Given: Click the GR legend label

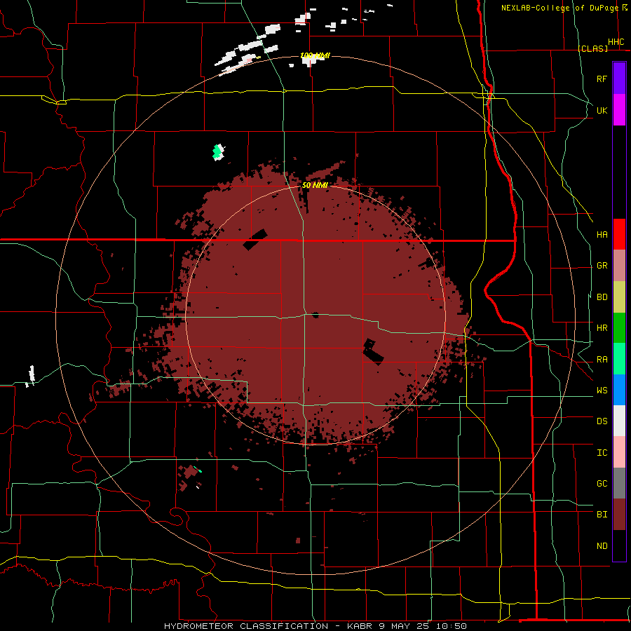Looking at the screenshot, I should coord(602,266).
